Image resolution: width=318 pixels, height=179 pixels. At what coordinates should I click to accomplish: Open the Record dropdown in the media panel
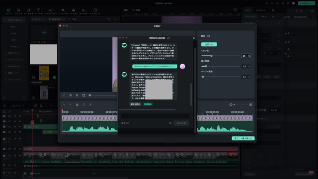click(x=57, y=19)
